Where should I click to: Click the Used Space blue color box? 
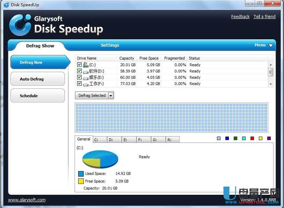click(x=81, y=174)
